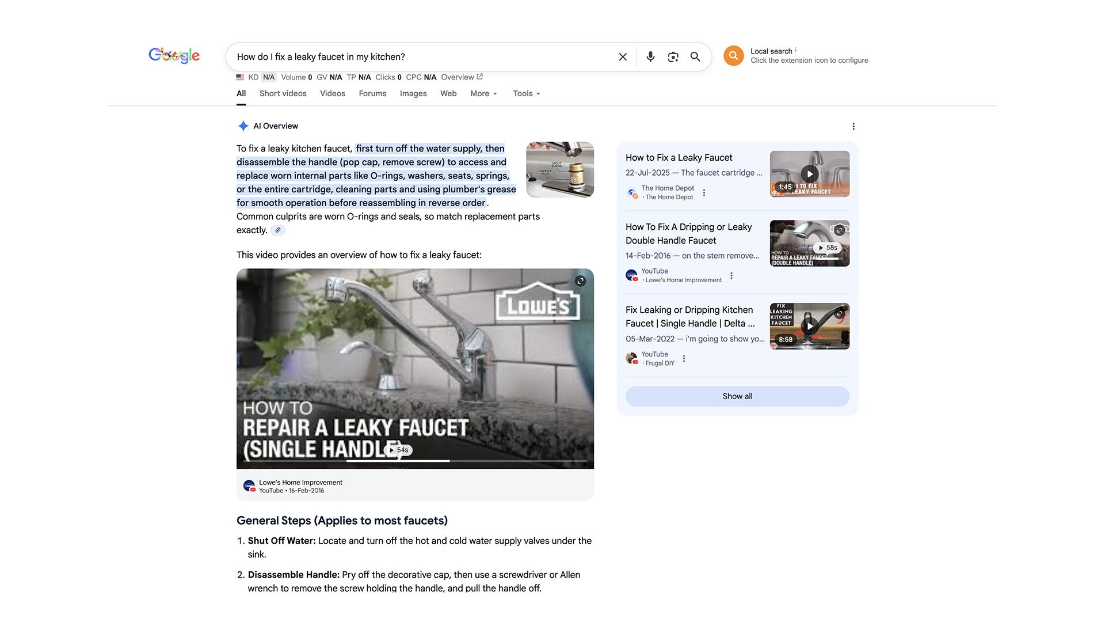Screen dimensions: 1105x622
Task: Click the Show all button
Action: coord(737,396)
